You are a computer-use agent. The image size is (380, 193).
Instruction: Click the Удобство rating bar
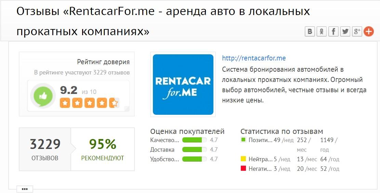(x=194, y=159)
